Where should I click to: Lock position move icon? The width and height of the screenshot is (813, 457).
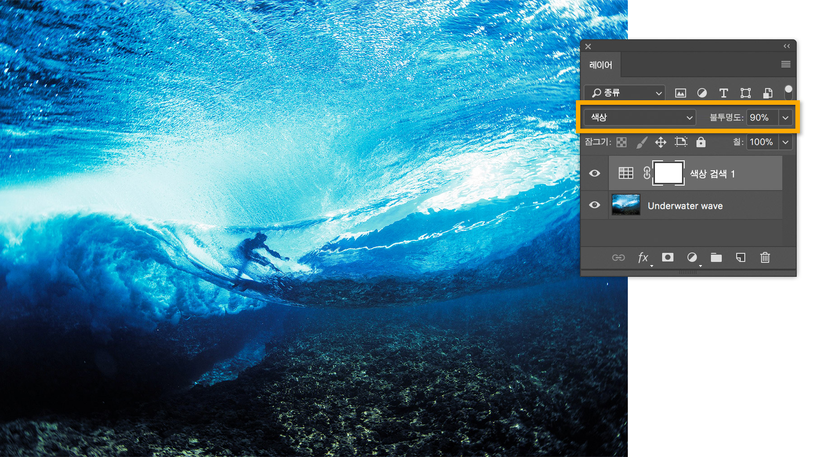point(661,142)
